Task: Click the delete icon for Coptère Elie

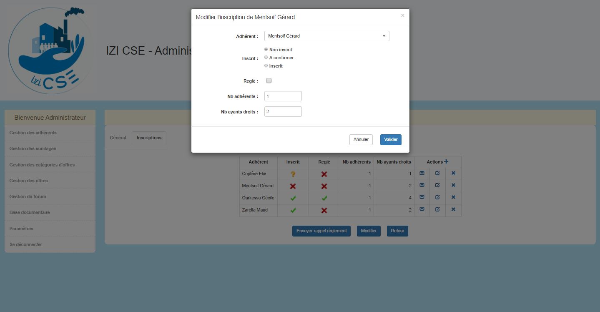Action: [453, 173]
